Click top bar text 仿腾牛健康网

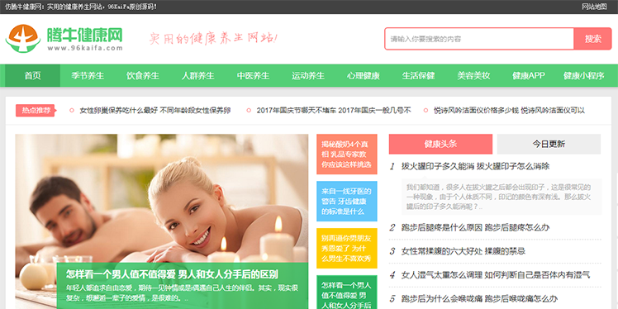[81, 7]
